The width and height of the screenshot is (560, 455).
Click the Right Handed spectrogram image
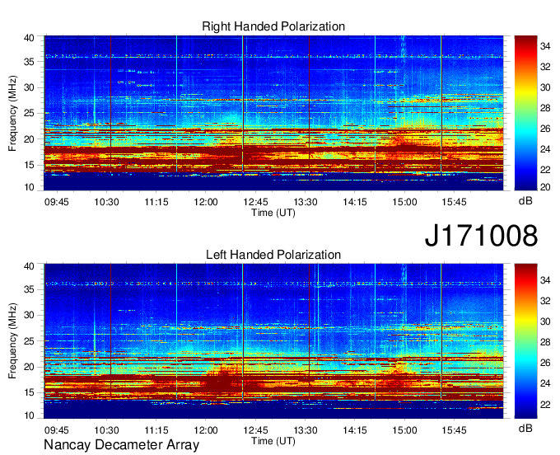click(273, 113)
